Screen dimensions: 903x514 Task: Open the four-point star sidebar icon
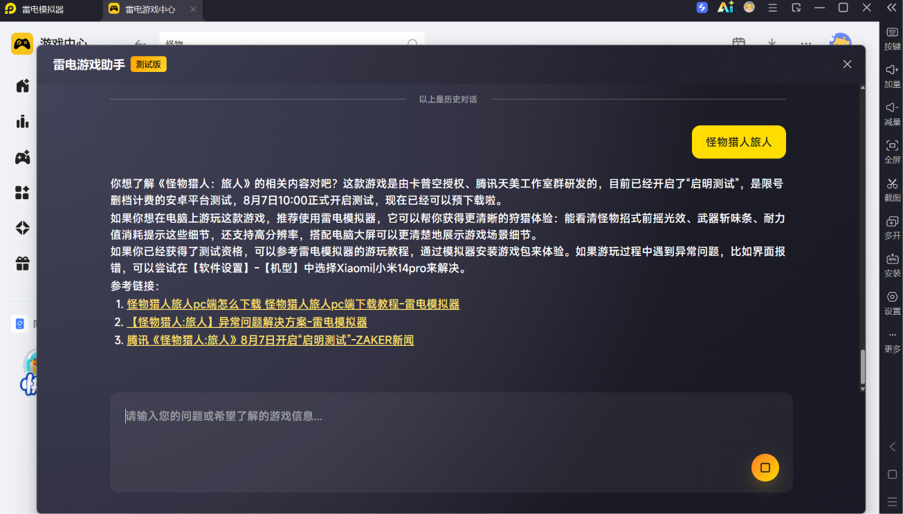pos(23,228)
